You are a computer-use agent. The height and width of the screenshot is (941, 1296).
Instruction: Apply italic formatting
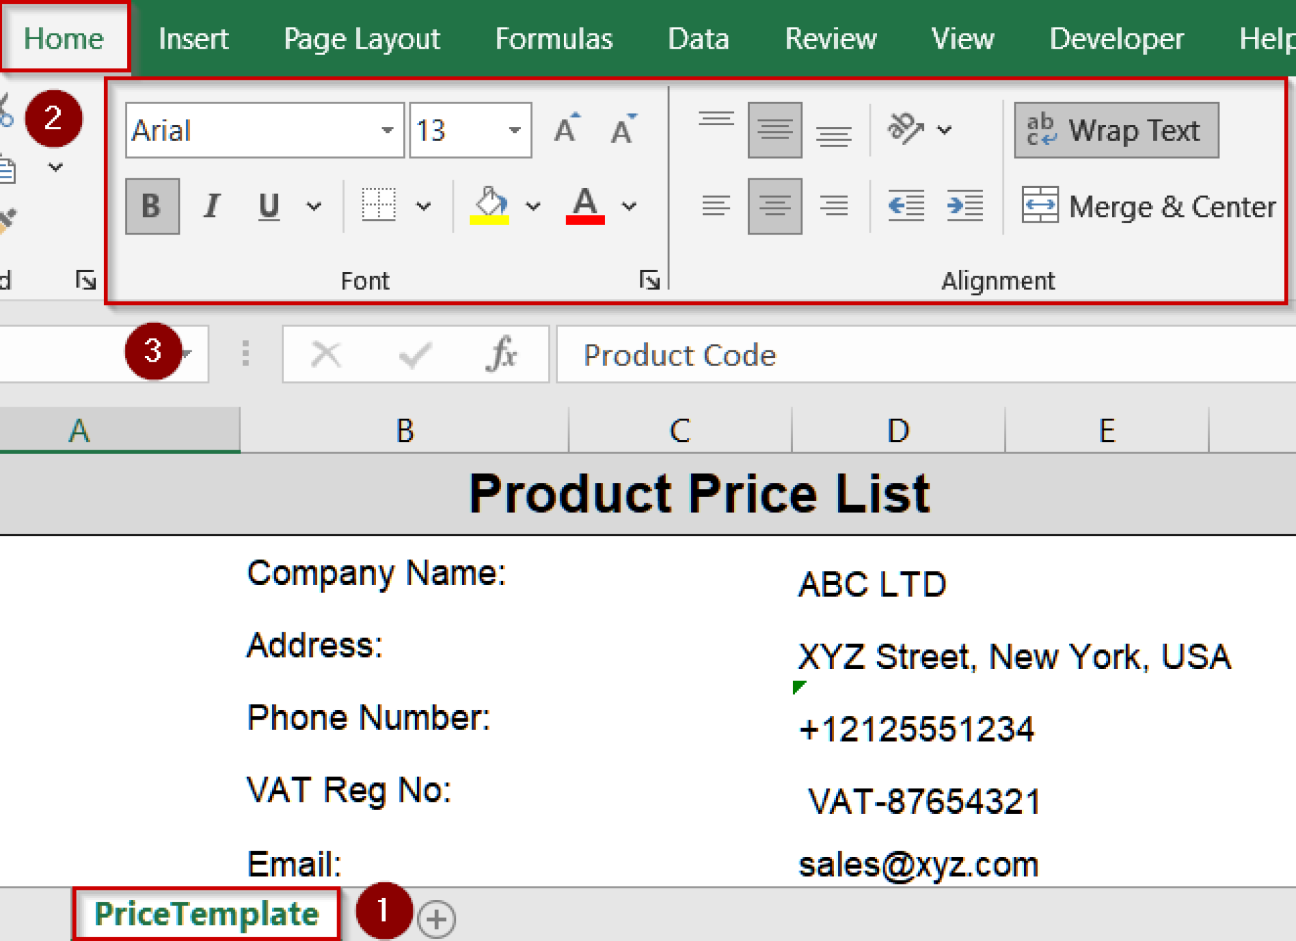pyautogui.click(x=211, y=204)
